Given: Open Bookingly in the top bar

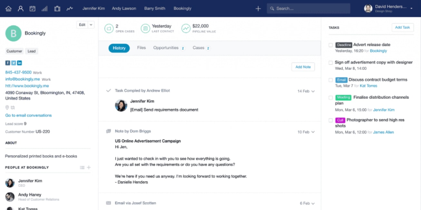Looking at the screenshot, I should (182, 8).
